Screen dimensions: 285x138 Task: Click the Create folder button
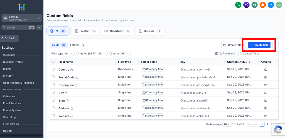coord(234,45)
